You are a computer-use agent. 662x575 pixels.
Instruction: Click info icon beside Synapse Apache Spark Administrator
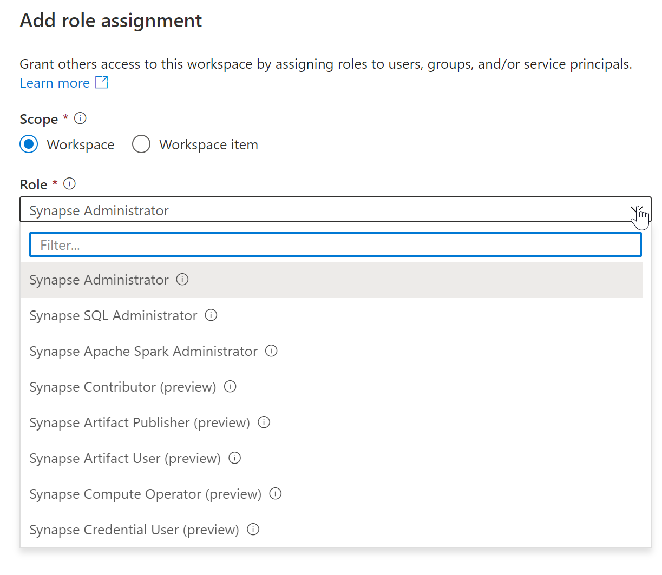pos(271,351)
